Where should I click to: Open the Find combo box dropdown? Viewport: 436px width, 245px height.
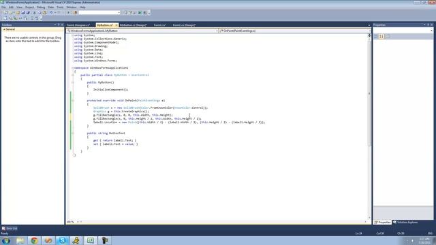pos(119,12)
